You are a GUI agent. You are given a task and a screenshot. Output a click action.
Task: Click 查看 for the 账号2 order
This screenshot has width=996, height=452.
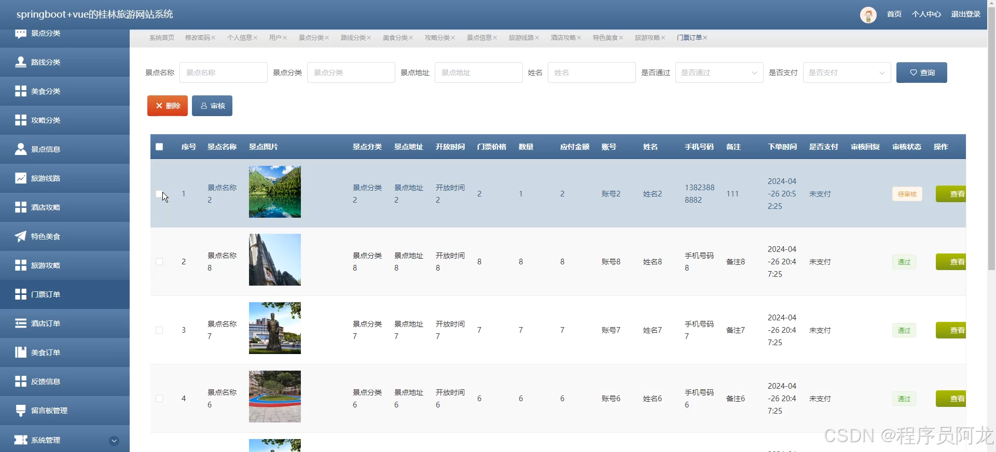tap(951, 194)
